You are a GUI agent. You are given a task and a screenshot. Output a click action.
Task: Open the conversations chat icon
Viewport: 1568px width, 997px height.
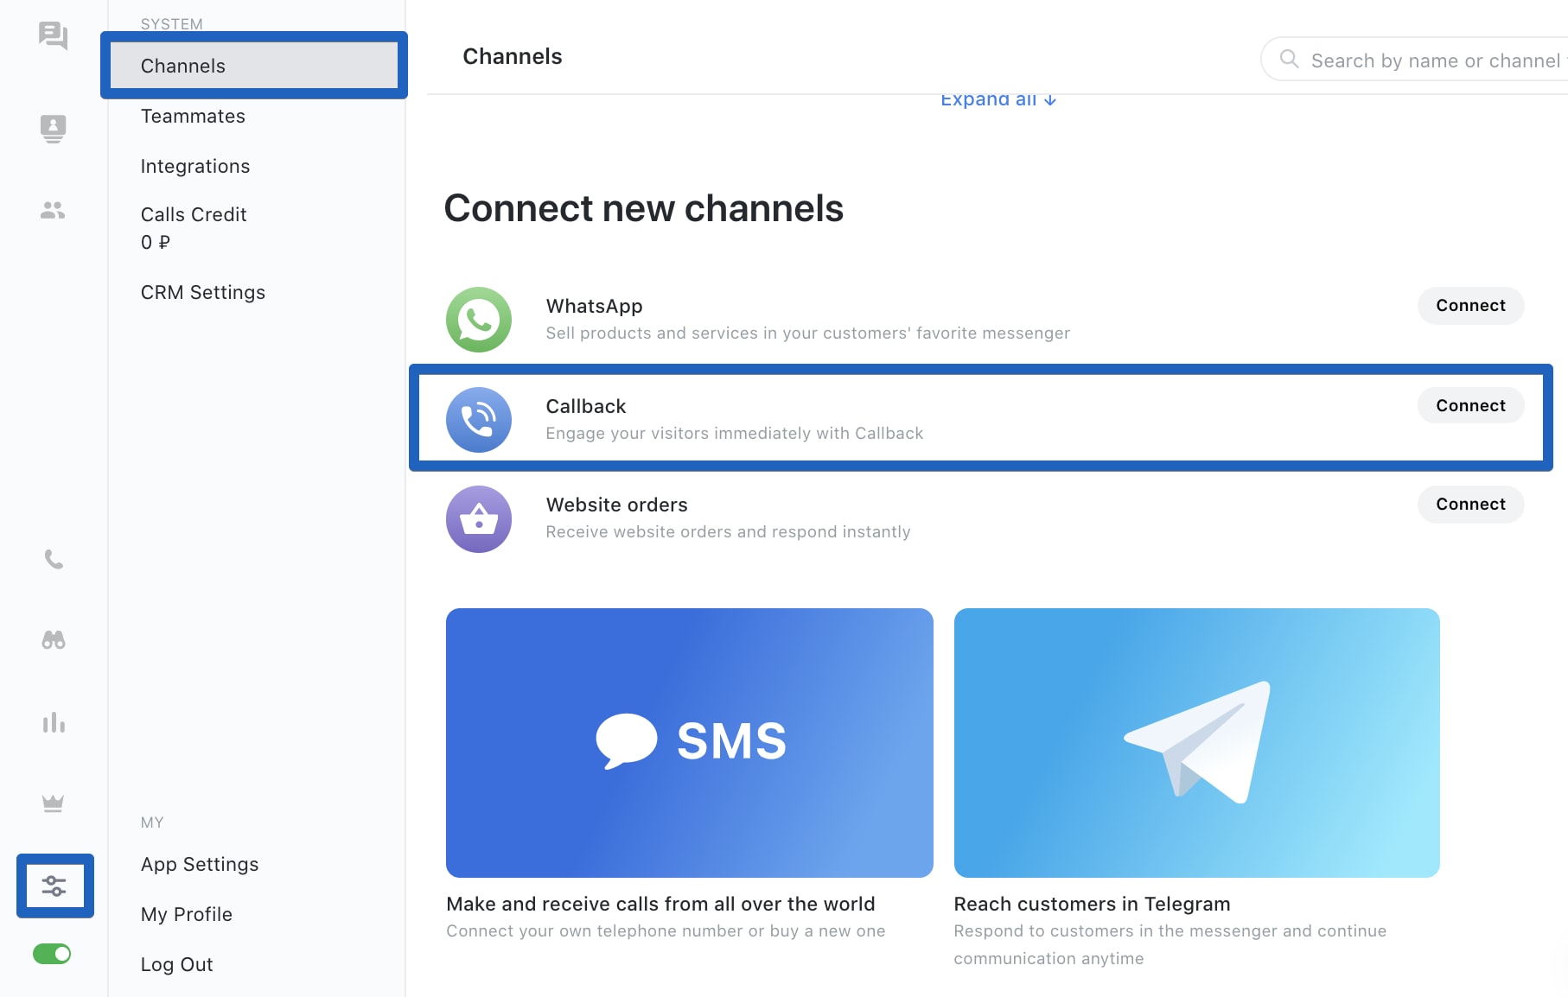54,36
